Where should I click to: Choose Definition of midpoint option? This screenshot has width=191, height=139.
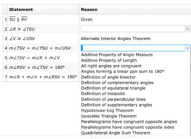(x=103, y=94)
